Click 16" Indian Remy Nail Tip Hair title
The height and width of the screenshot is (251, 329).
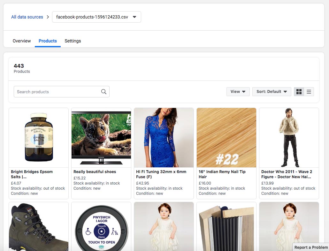(x=222, y=174)
